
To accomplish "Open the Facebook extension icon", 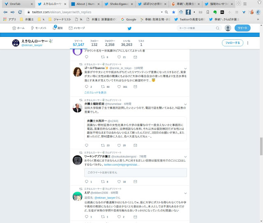I will 188,12.
